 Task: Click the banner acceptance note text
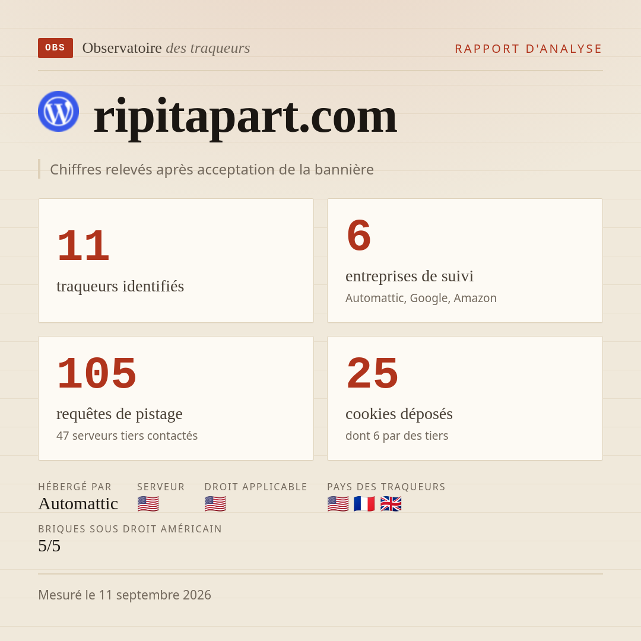pos(212,169)
